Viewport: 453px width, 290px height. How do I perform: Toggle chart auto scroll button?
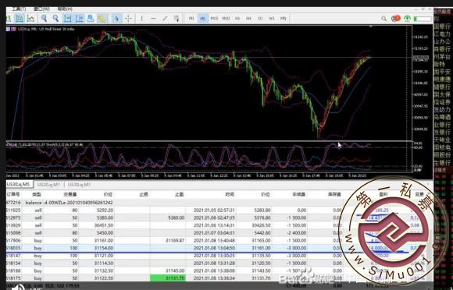point(67,19)
